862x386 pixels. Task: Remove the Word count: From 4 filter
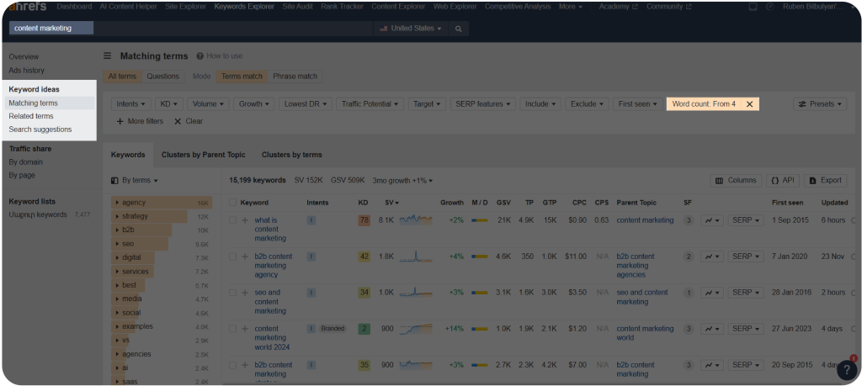point(749,103)
